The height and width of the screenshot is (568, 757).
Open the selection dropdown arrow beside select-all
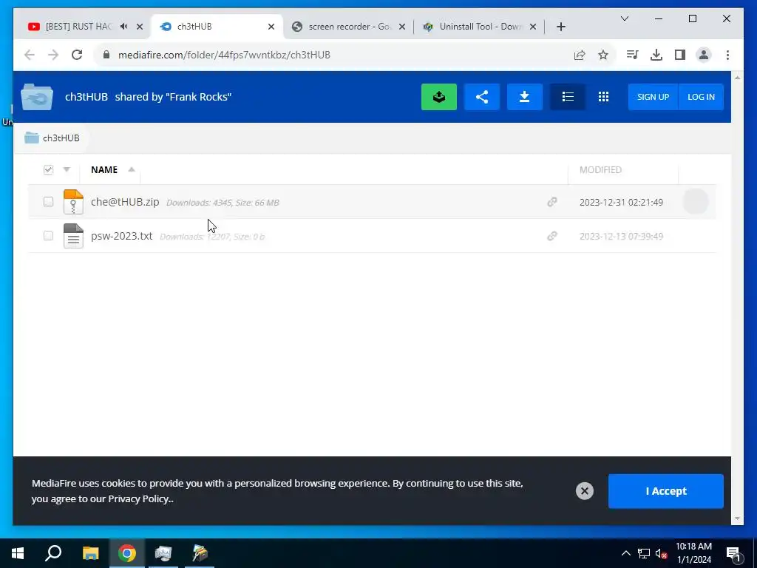click(67, 169)
